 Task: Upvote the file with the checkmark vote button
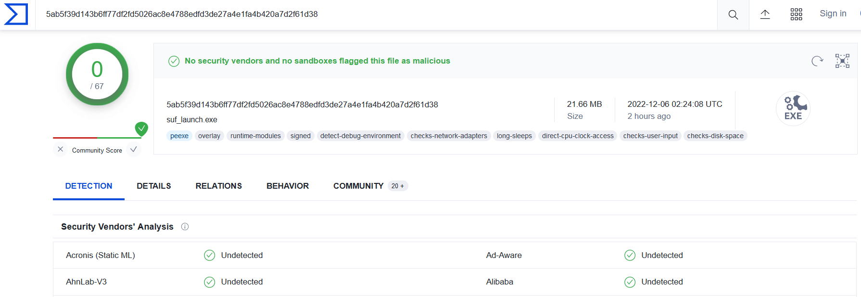pos(134,150)
